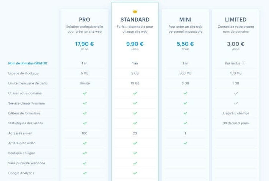This screenshot has width=269, height=181.
Task: Open the Nom de domaine GRATUIT link
Action: (28, 63)
